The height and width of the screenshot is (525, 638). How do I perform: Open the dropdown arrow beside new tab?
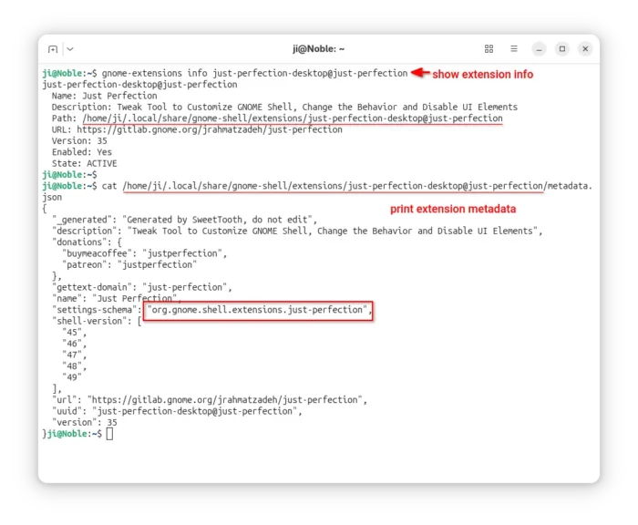point(70,49)
